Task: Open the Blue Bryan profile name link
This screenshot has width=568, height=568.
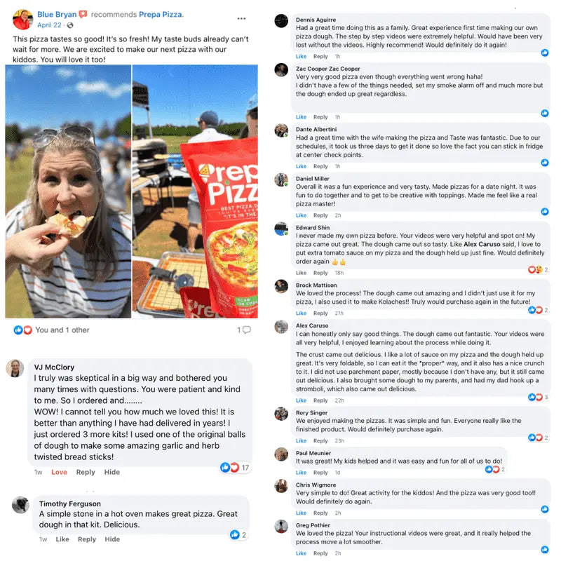Action: (x=57, y=15)
